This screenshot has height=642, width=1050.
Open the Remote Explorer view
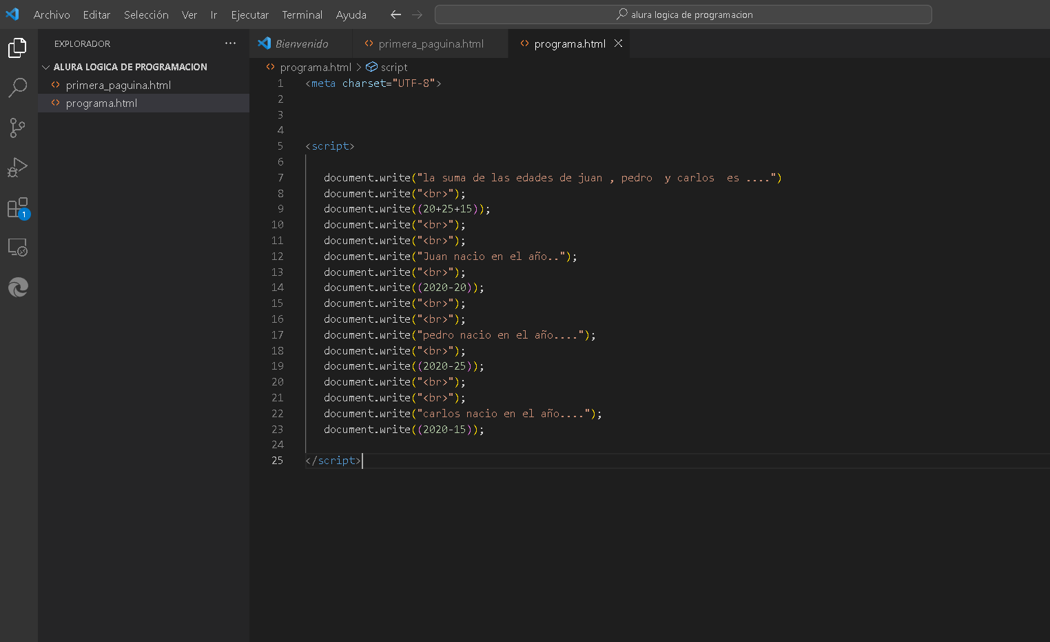(x=17, y=248)
